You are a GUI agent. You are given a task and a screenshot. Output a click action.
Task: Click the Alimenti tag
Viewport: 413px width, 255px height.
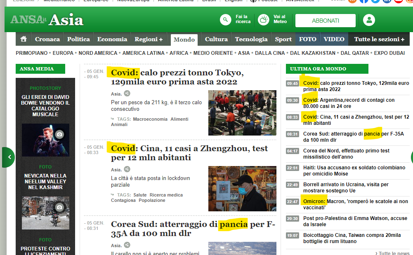[x=179, y=119]
